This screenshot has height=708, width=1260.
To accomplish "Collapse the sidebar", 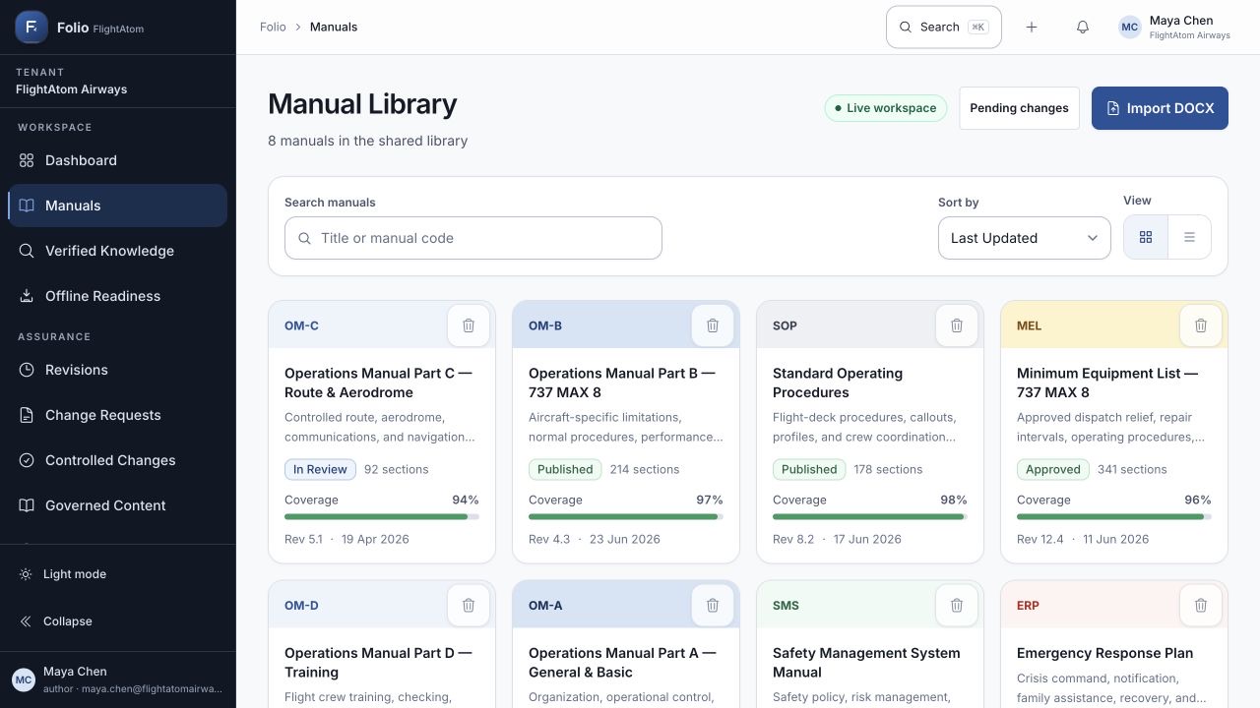I will coord(117,621).
